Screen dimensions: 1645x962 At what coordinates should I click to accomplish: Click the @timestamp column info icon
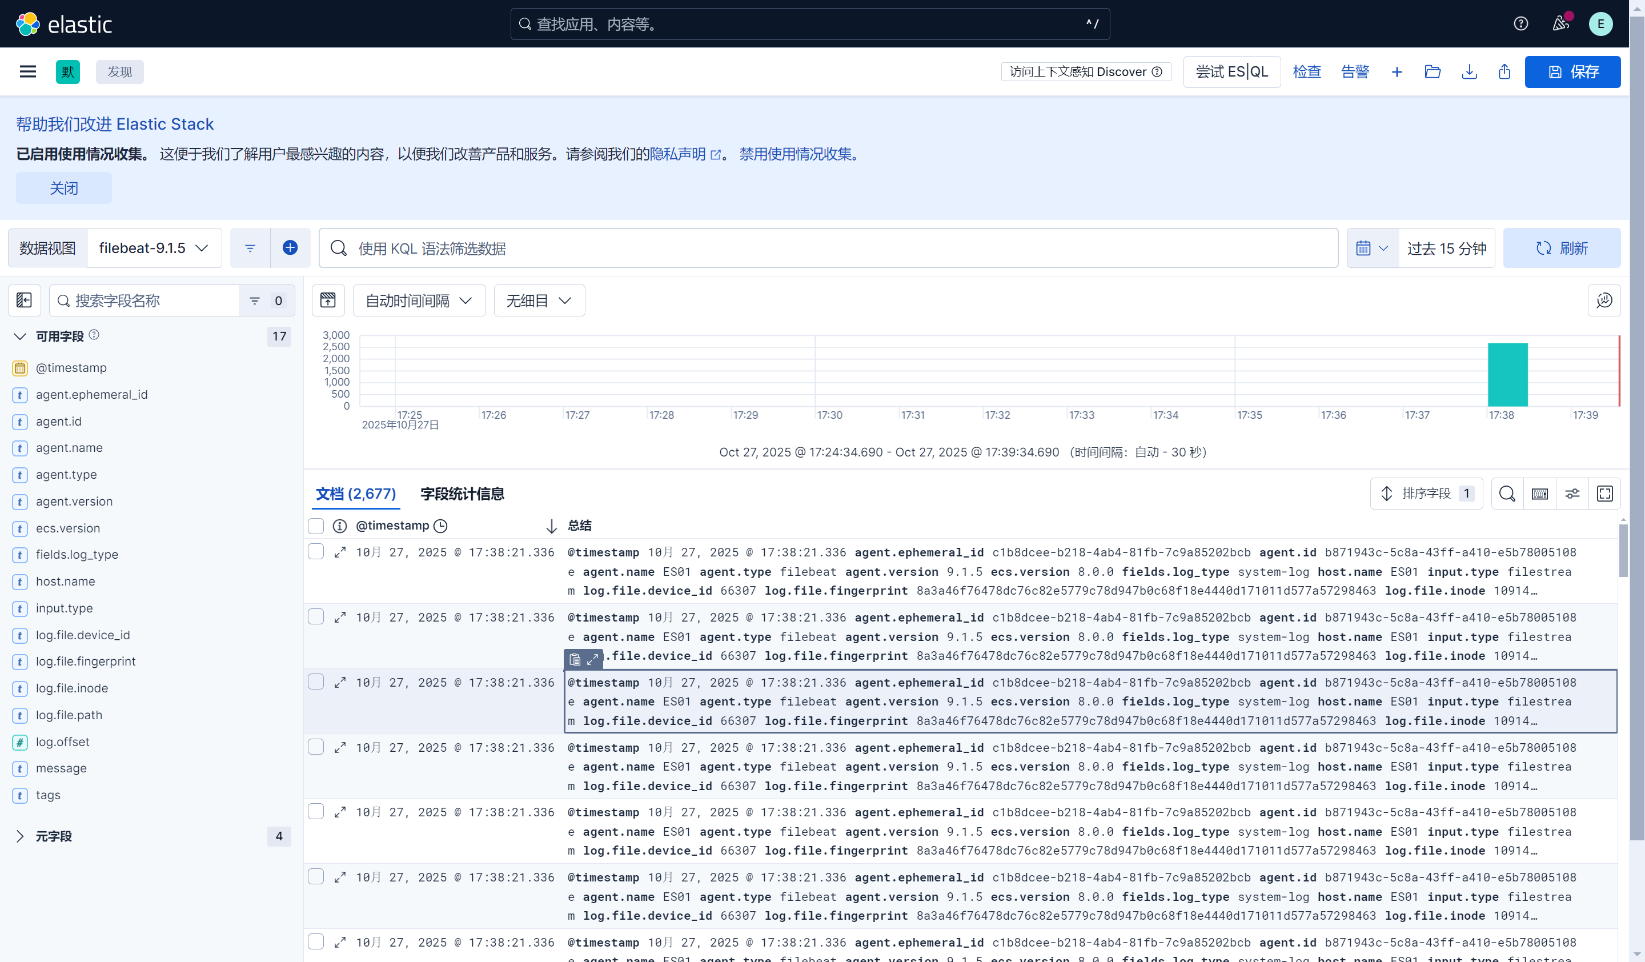339,526
